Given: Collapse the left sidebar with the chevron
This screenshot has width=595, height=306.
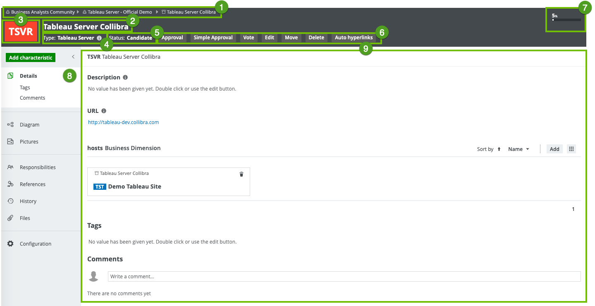Looking at the screenshot, I should click(73, 57).
